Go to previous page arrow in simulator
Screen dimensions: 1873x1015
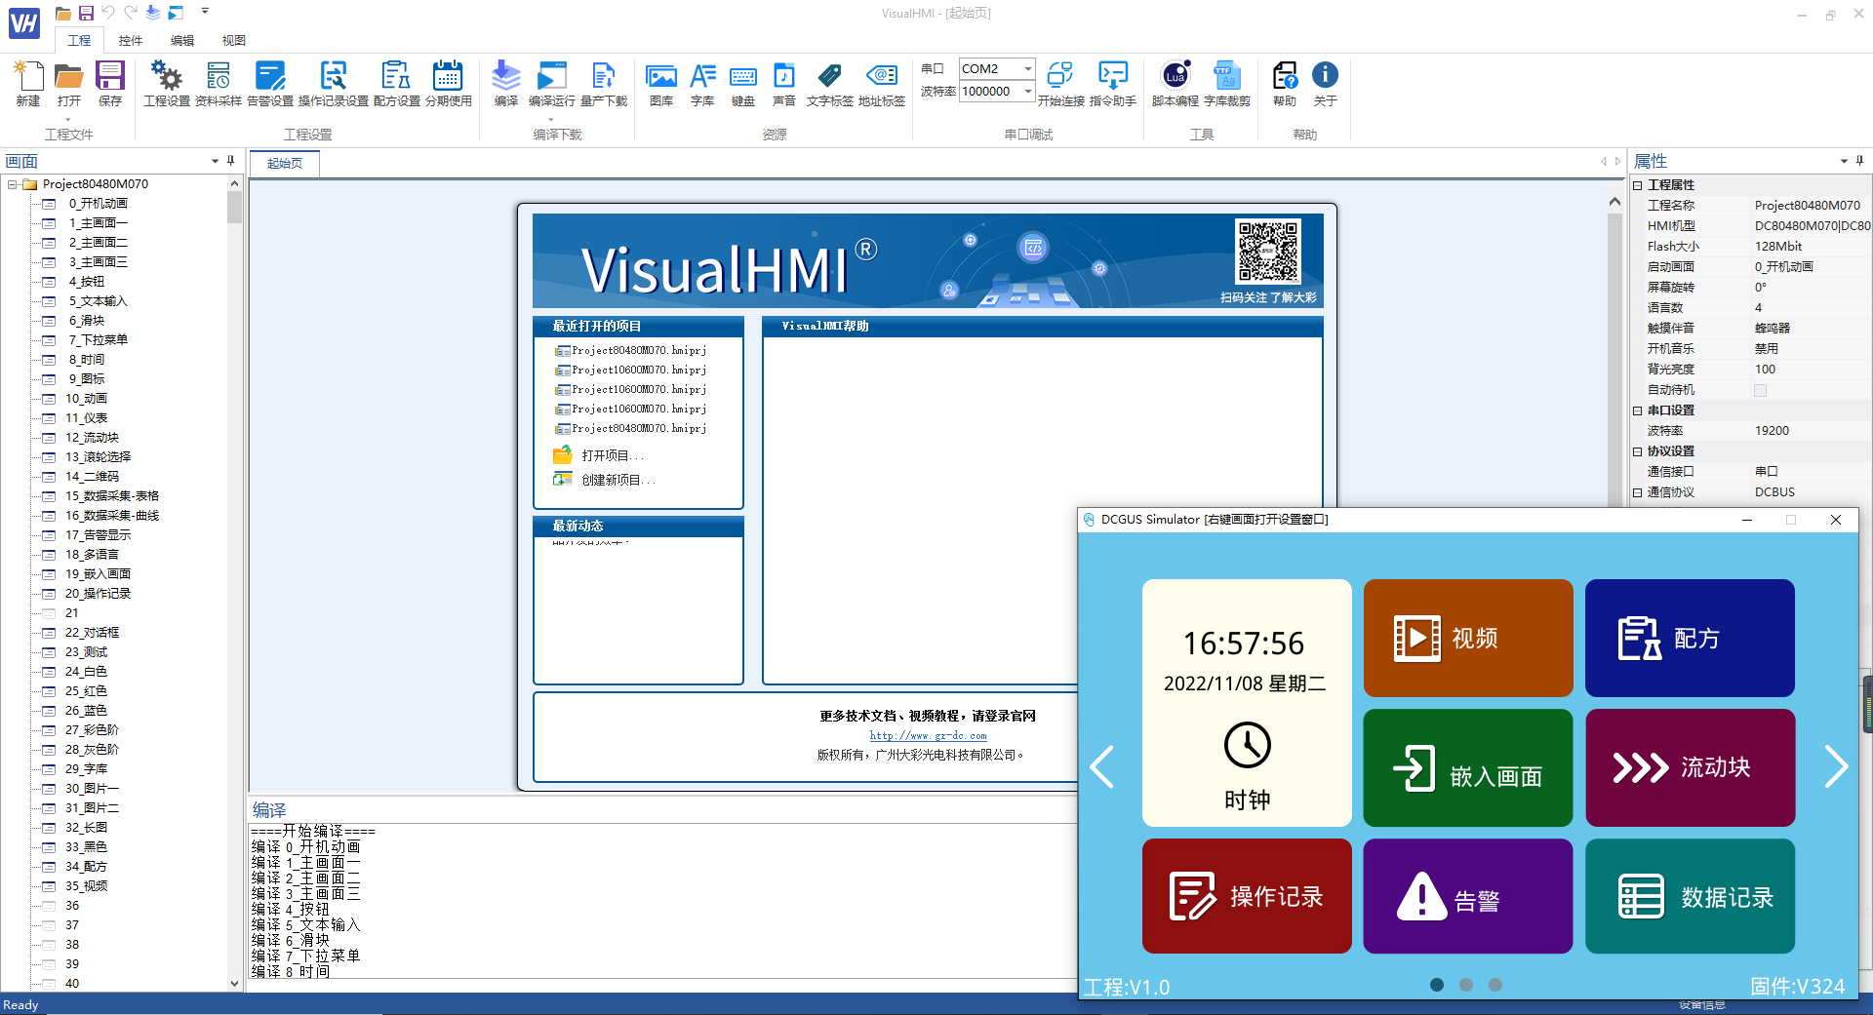pyautogui.click(x=1102, y=766)
